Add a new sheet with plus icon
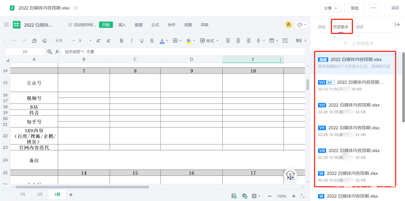 (x=71, y=195)
